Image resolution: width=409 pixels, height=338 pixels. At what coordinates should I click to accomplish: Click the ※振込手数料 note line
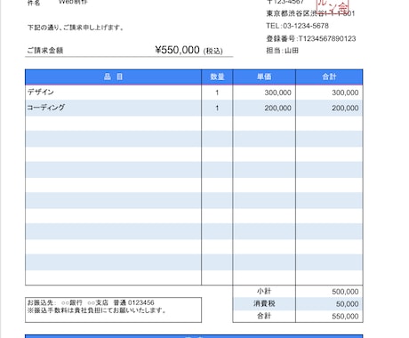[97, 310]
